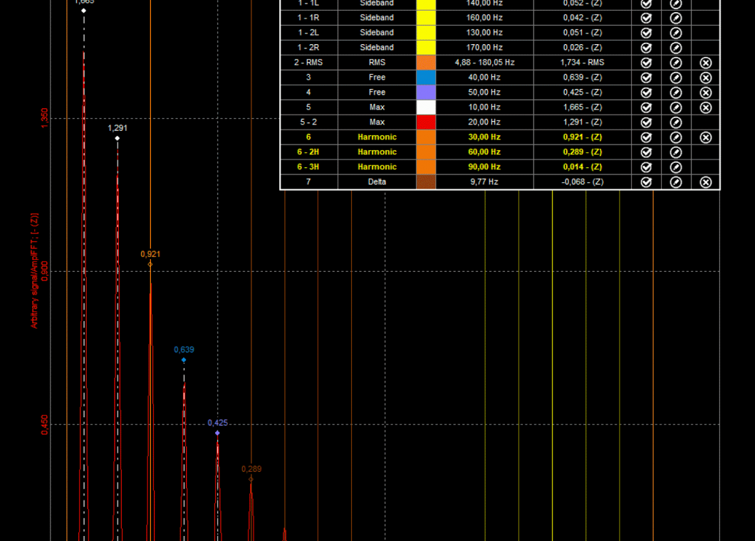Click the 4,88 - 180,05 Hz range cell

coord(484,63)
